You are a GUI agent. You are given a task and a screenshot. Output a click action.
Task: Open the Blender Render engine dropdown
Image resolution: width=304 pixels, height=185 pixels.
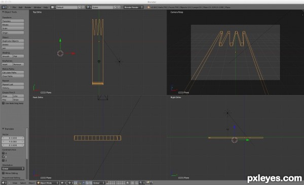(x=133, y=7)
